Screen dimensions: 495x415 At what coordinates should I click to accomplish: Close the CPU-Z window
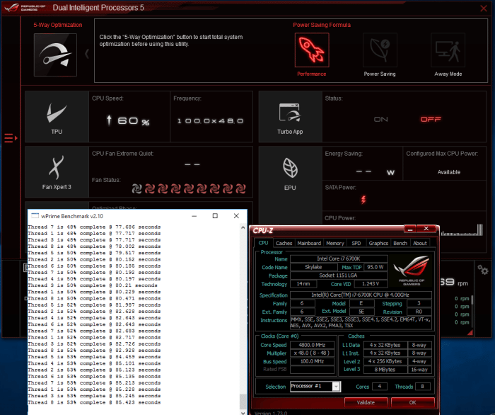click(x=426, y=229)
